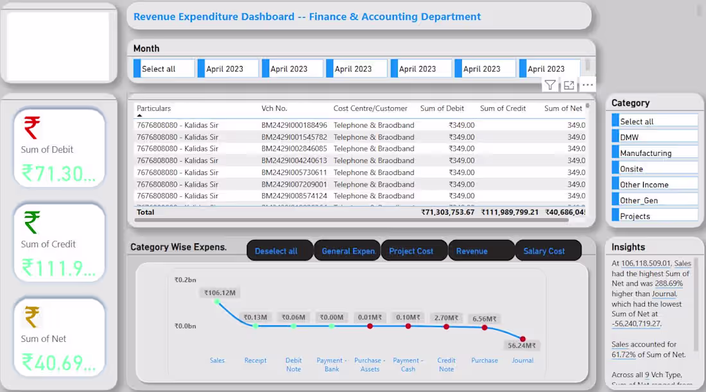
Task: Click the Journal link in Insights text
Action: [664, 294]
